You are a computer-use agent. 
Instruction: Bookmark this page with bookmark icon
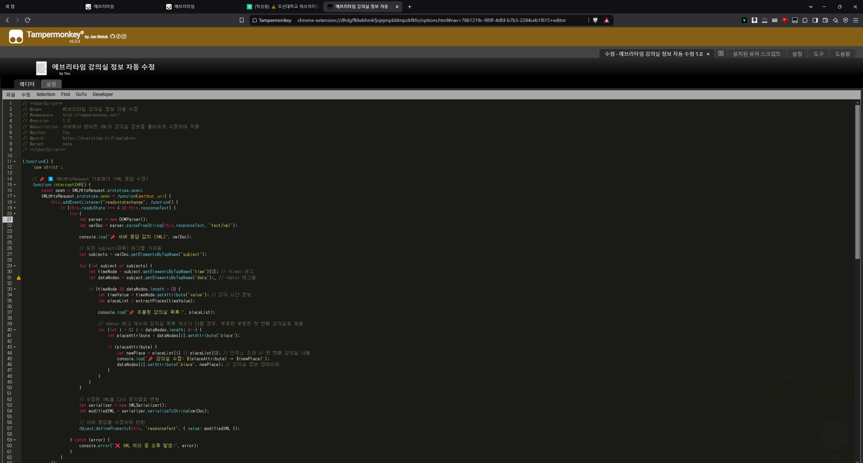[242, 20]
